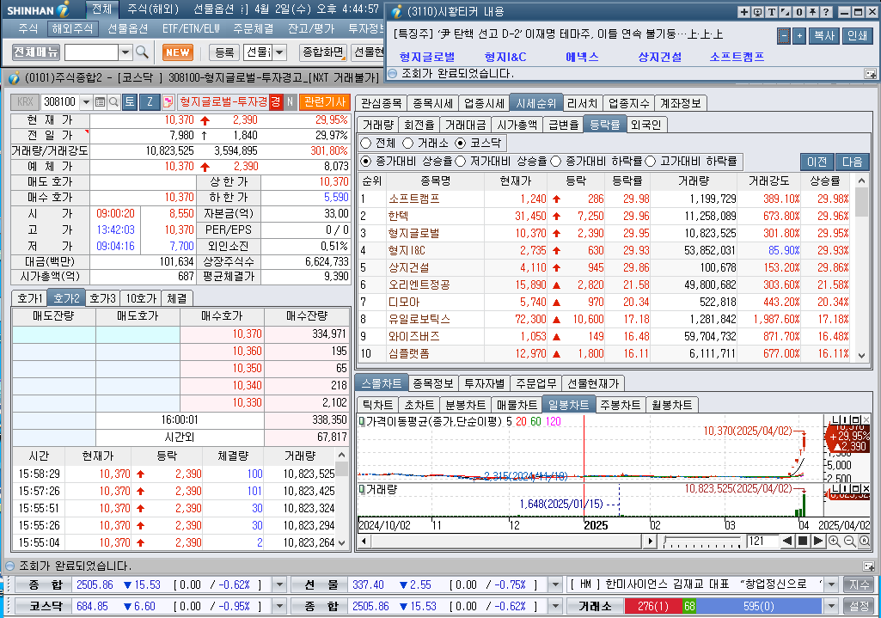Move chart forward with right triangle control

tap(818, 541)
